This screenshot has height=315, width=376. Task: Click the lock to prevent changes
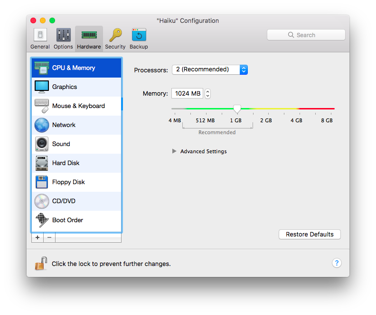pos(41,263)
